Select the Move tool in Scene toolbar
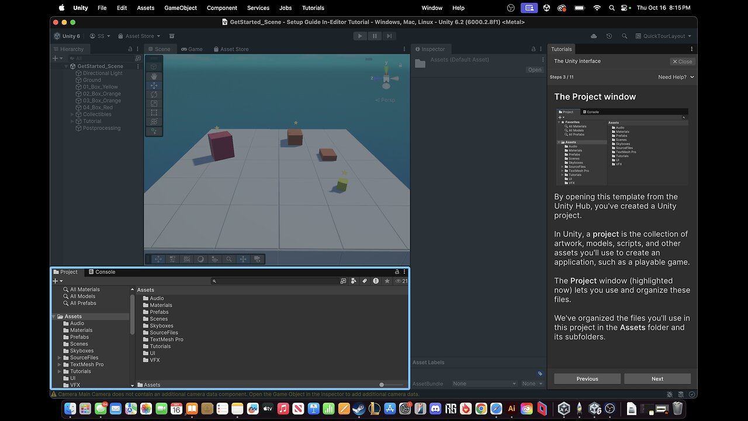 [x=154, y=85]
